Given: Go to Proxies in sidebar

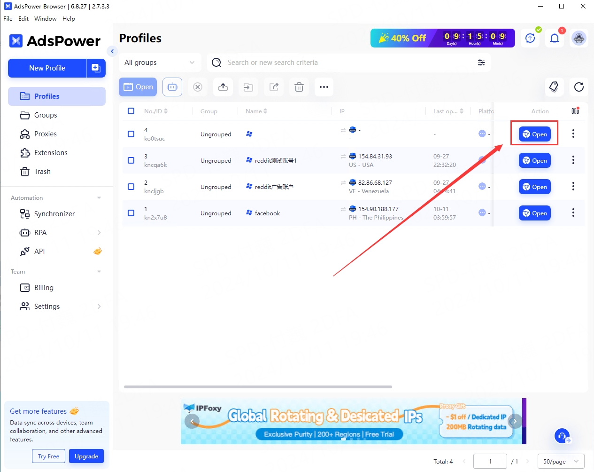Looking at the screenshot, I should (45, 134).
